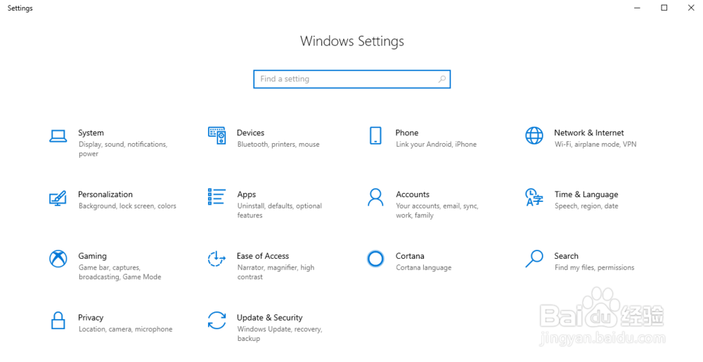Open the Network & Internet globe icon
703x362 pixels.
pos(534,135)
